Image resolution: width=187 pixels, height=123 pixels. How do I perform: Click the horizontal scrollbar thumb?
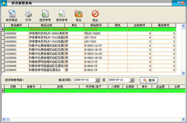(x=8, y=119)
